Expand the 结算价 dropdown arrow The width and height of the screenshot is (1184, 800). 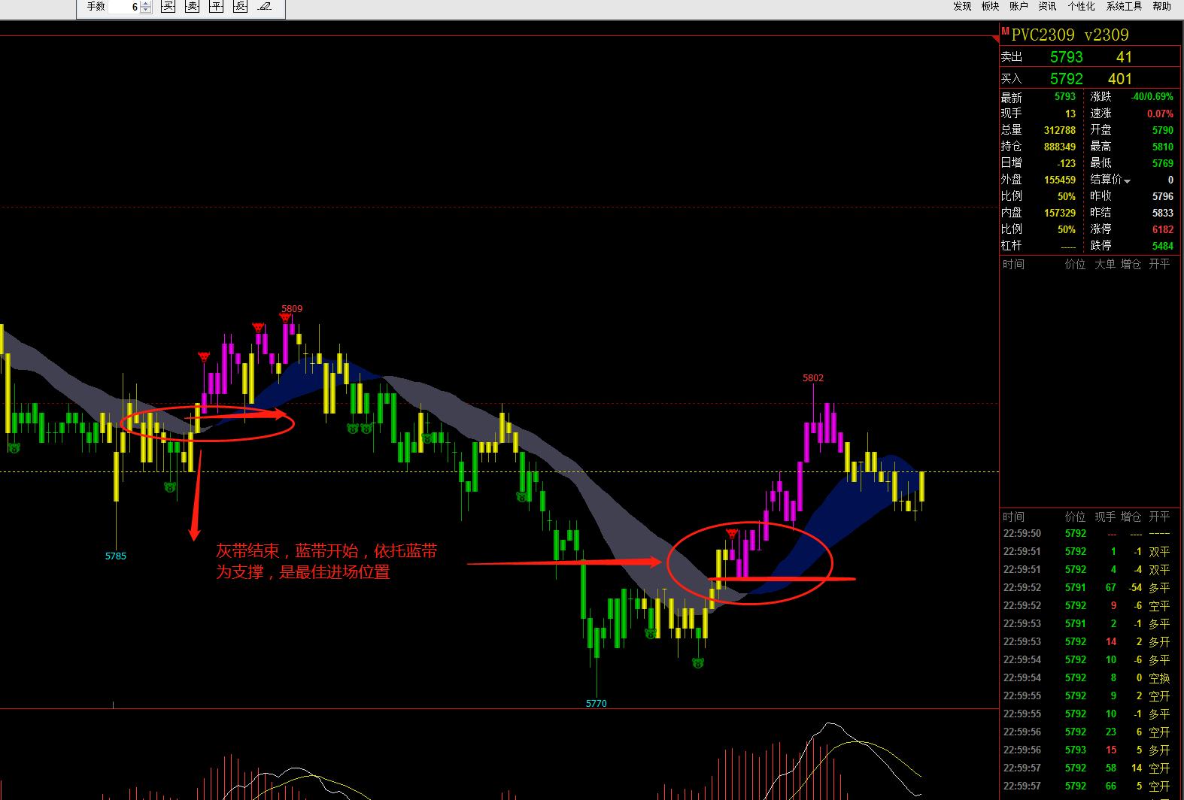1127,181
